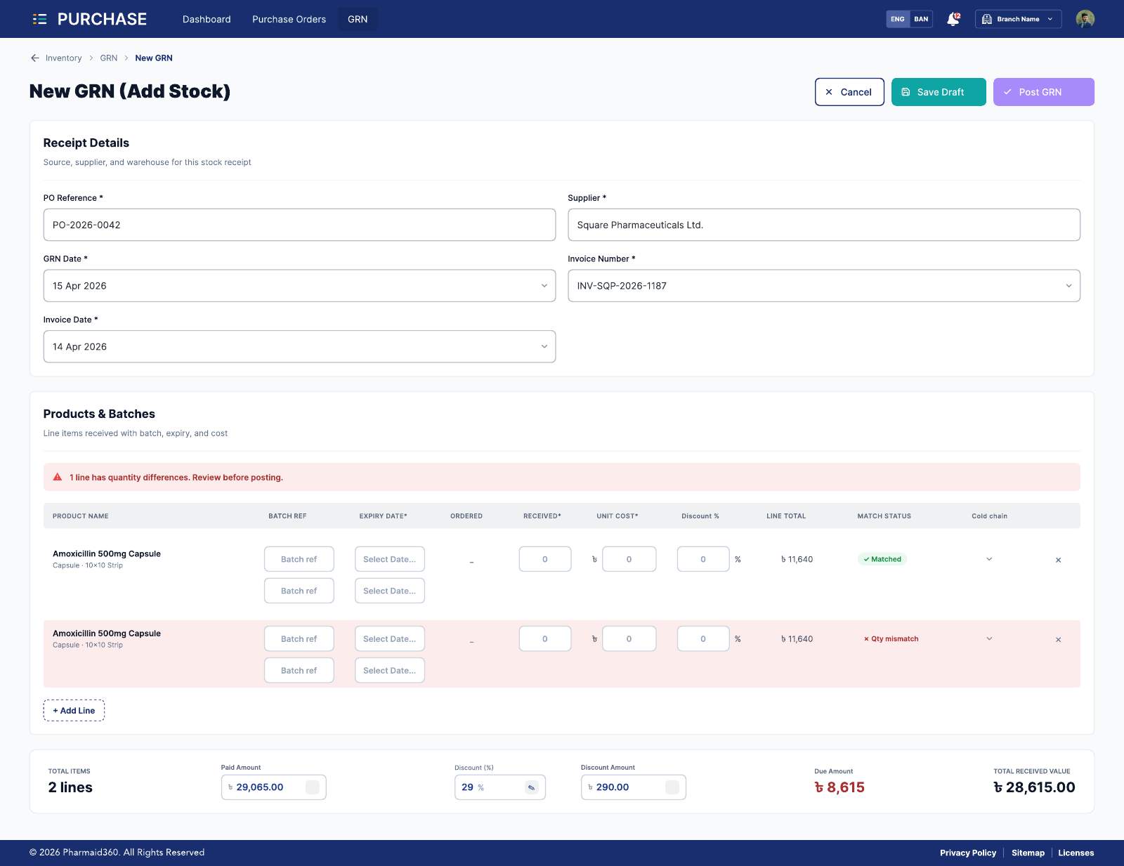Click second Batch ref in mismatch row
This screenshot has width=1124, height=866.
pyautogui.click(x=299, y=670)
